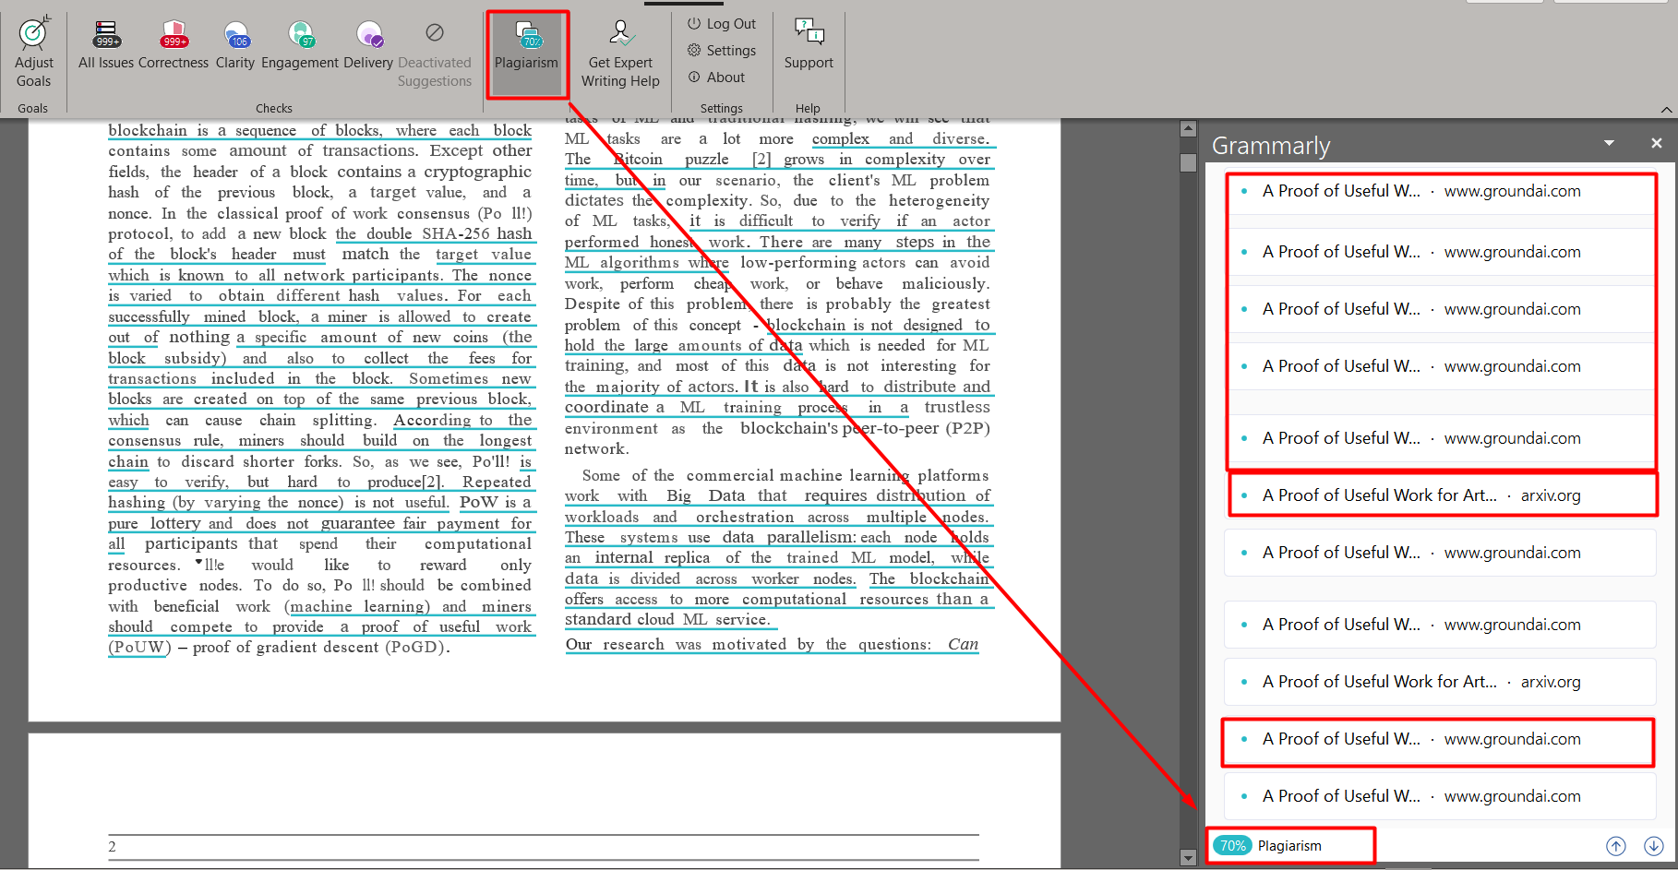Click Log Out in Settings group

click(x=722, y=24)
